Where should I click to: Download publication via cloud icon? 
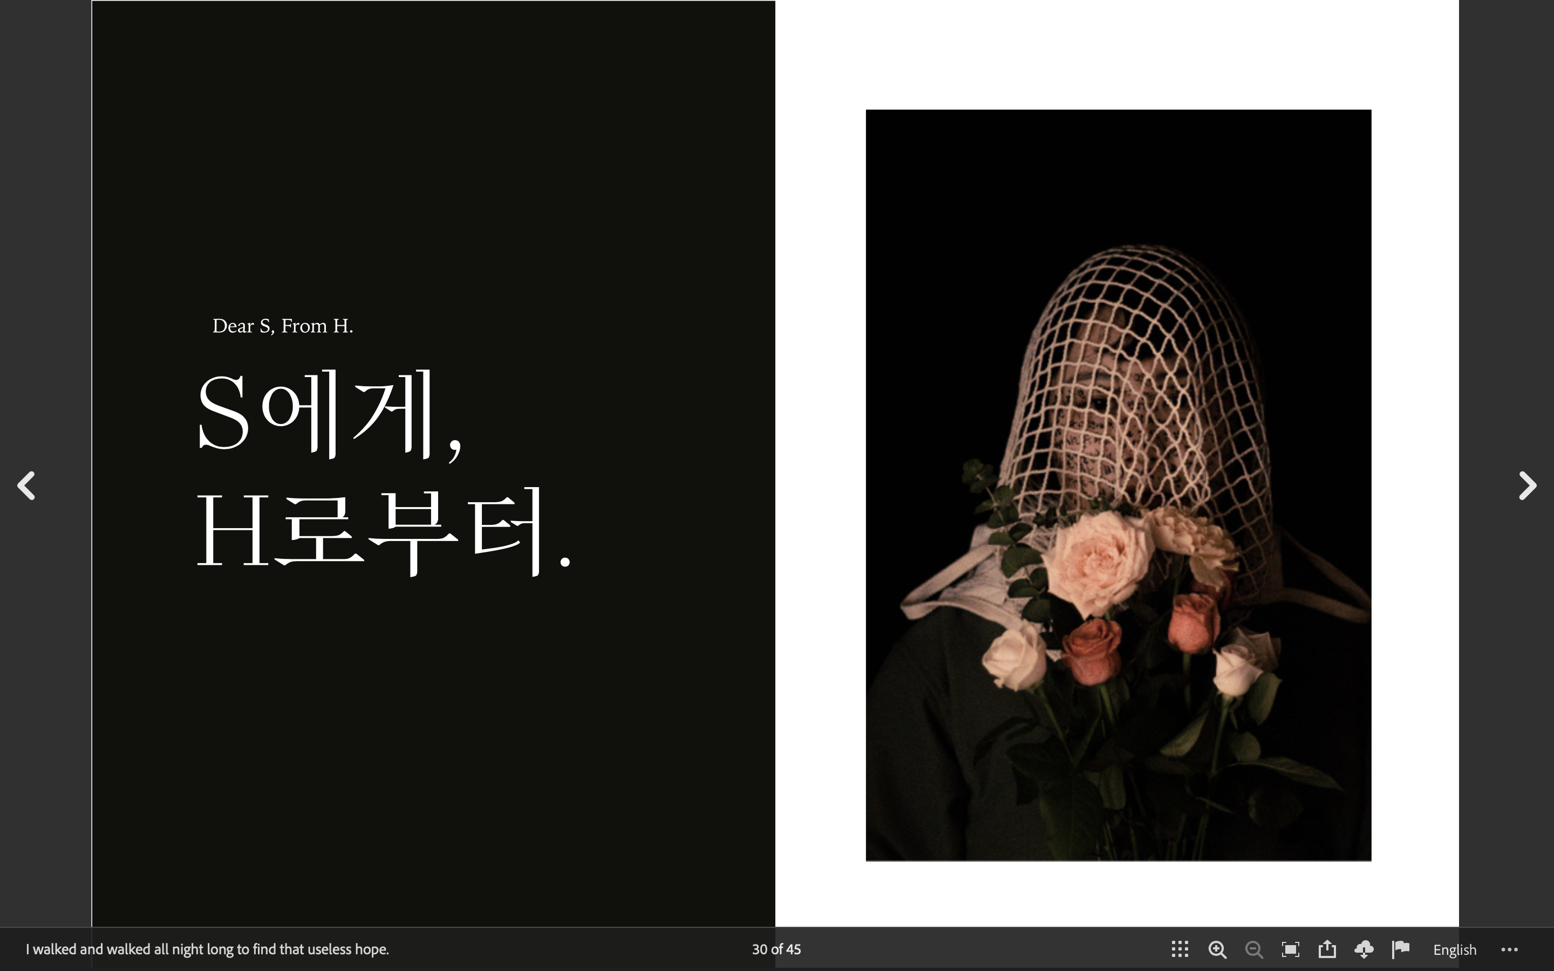coord(1364,949)
